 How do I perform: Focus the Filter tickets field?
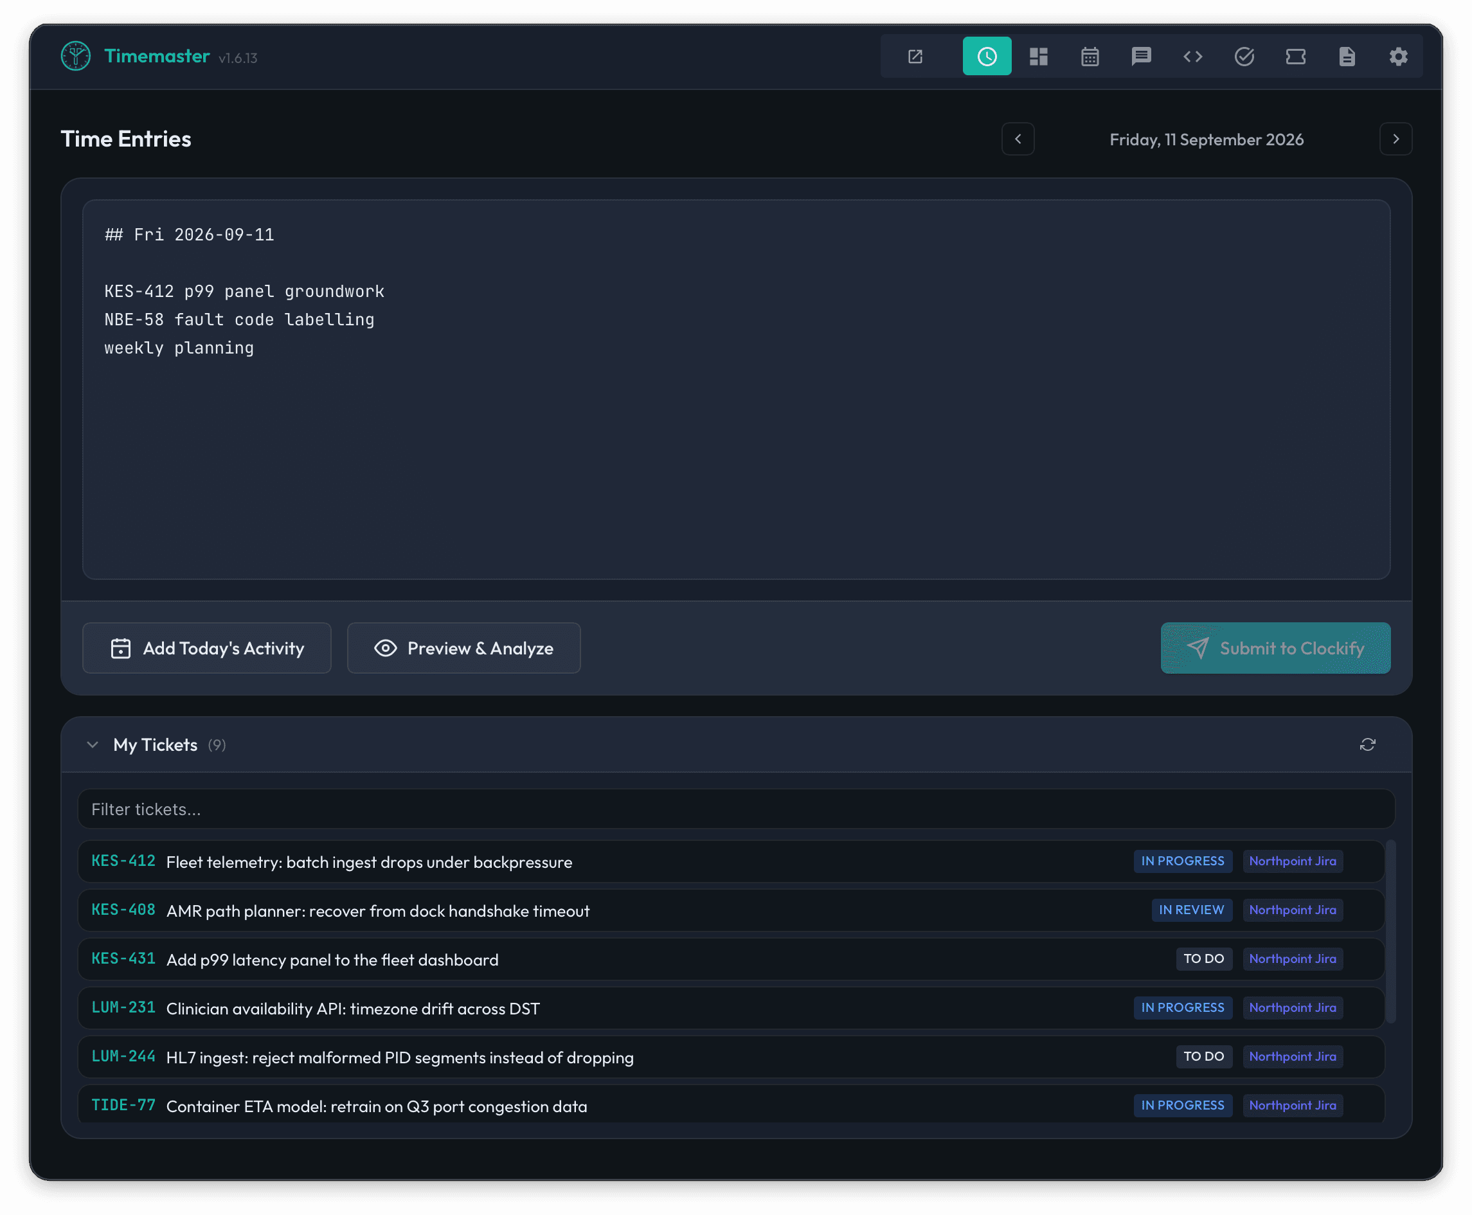[x=736, y=809]
